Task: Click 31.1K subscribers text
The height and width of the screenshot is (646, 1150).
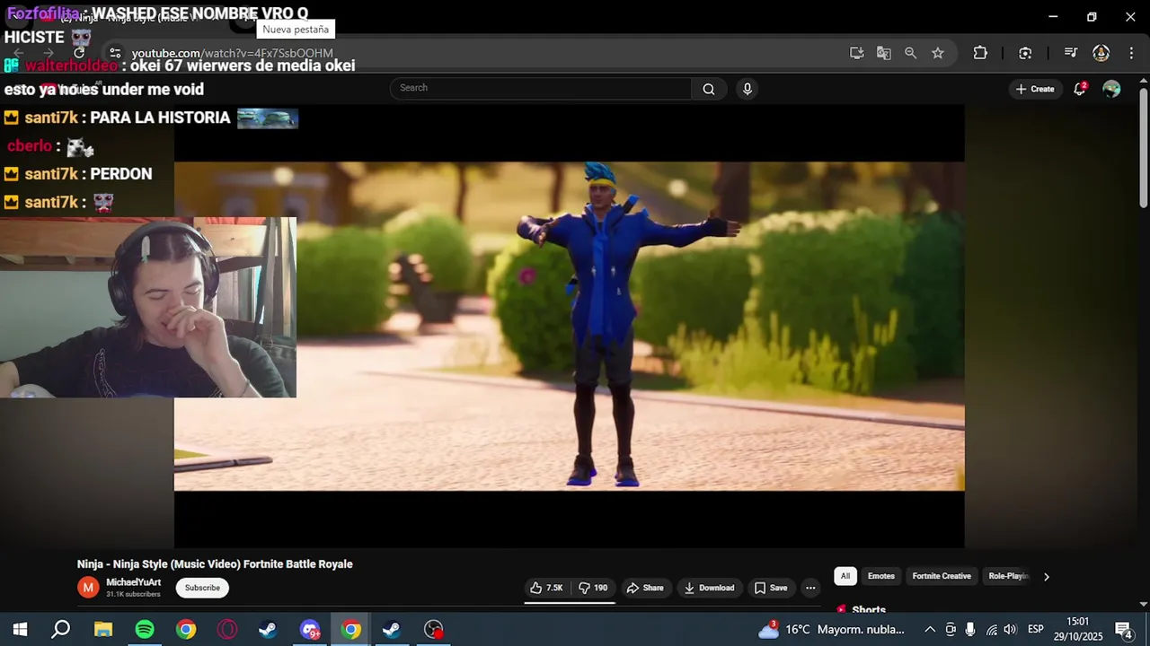Action: (133, 594)
